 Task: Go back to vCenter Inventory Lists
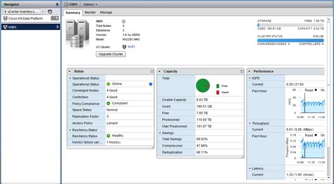[x=21, y=11]
